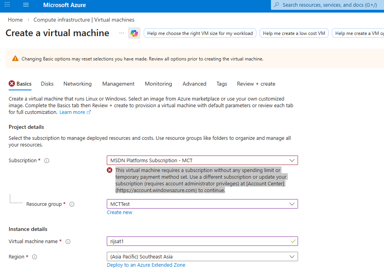Switch to the Networking tab

[77, 84]
